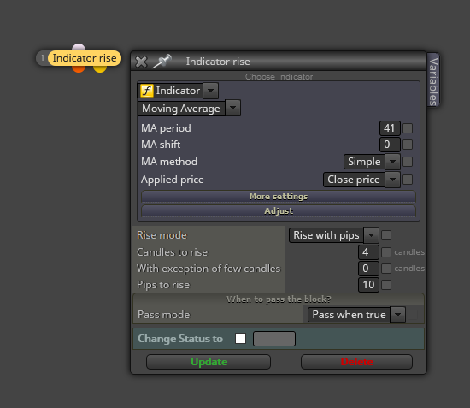470x408 pixels.
Task: Enable the Change Status to checkbox
Action: [240, 339]
